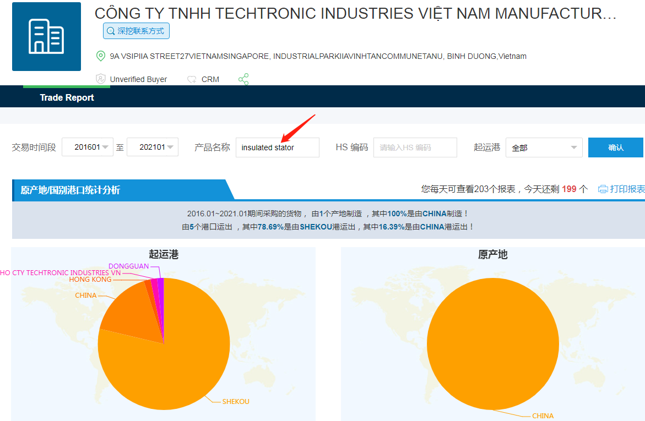Click the company building logo icon

click(46, 36)
